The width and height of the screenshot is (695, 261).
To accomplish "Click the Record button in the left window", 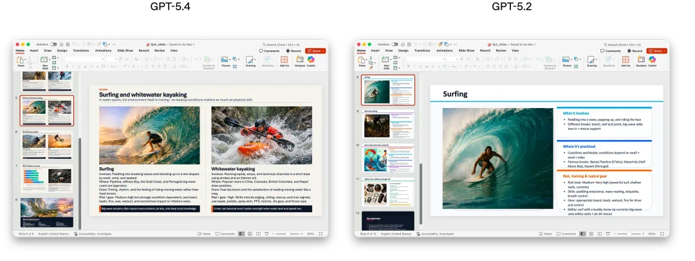I will click(x=295, y=51).
